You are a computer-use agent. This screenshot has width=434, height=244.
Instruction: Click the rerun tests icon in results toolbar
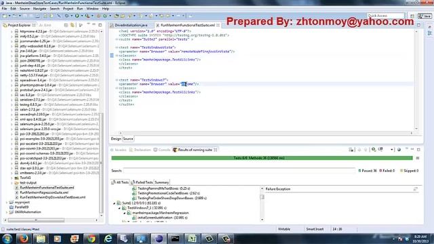[x=374, y=150]
